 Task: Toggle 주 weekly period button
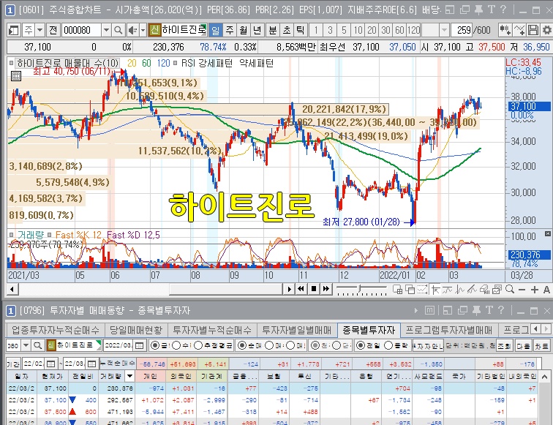(230, 30)
